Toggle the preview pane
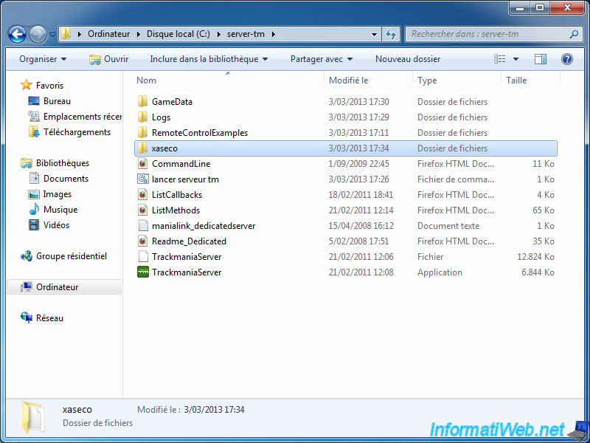Viewport: 590px width, 443px height. pyautogui.click(x=541, y=59)
